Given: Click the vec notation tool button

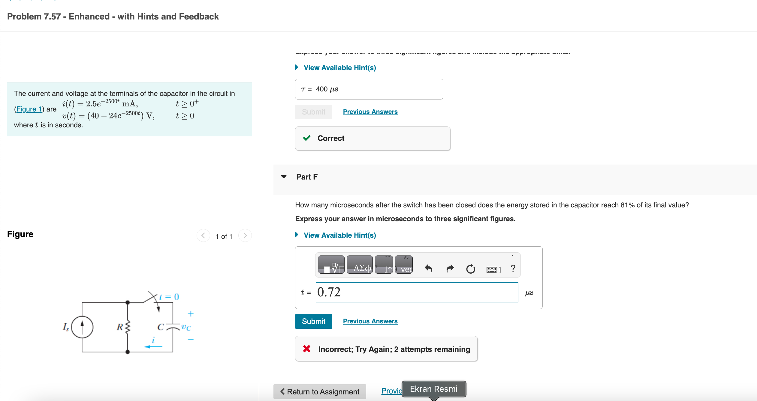Looking at the screenshot, I should [404, 265].
